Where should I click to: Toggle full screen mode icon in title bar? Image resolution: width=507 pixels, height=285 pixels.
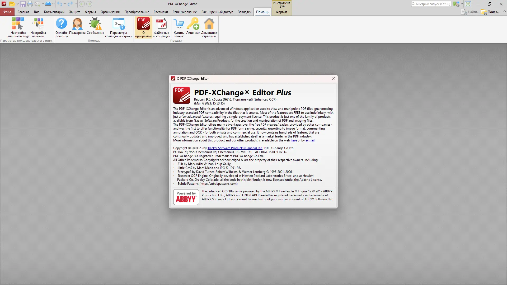point(468,4)
